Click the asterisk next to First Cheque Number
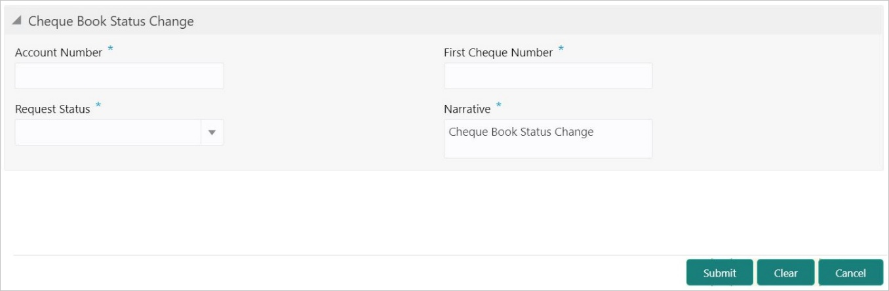Viewport: 889px width, 291px height. pos(561,50)
